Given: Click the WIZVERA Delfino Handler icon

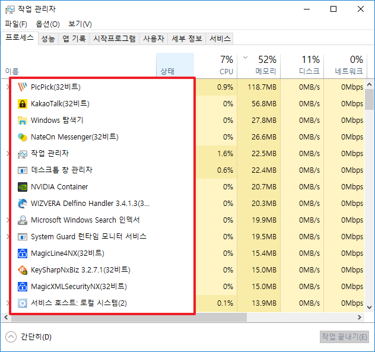Looking at the screenshot, I should tap(22, 204).
